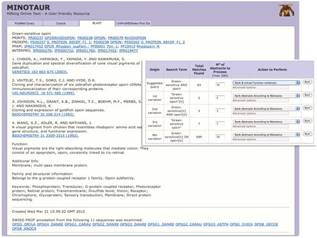Open the OPSG3_DANRE sequence link
Screen dimensions: 317x238
coord(133,225)
